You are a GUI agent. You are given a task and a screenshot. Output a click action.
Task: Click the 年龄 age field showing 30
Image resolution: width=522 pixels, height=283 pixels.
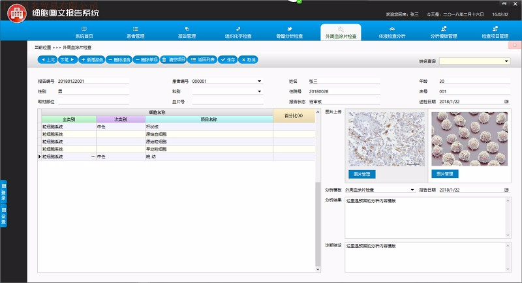[474, 81]
